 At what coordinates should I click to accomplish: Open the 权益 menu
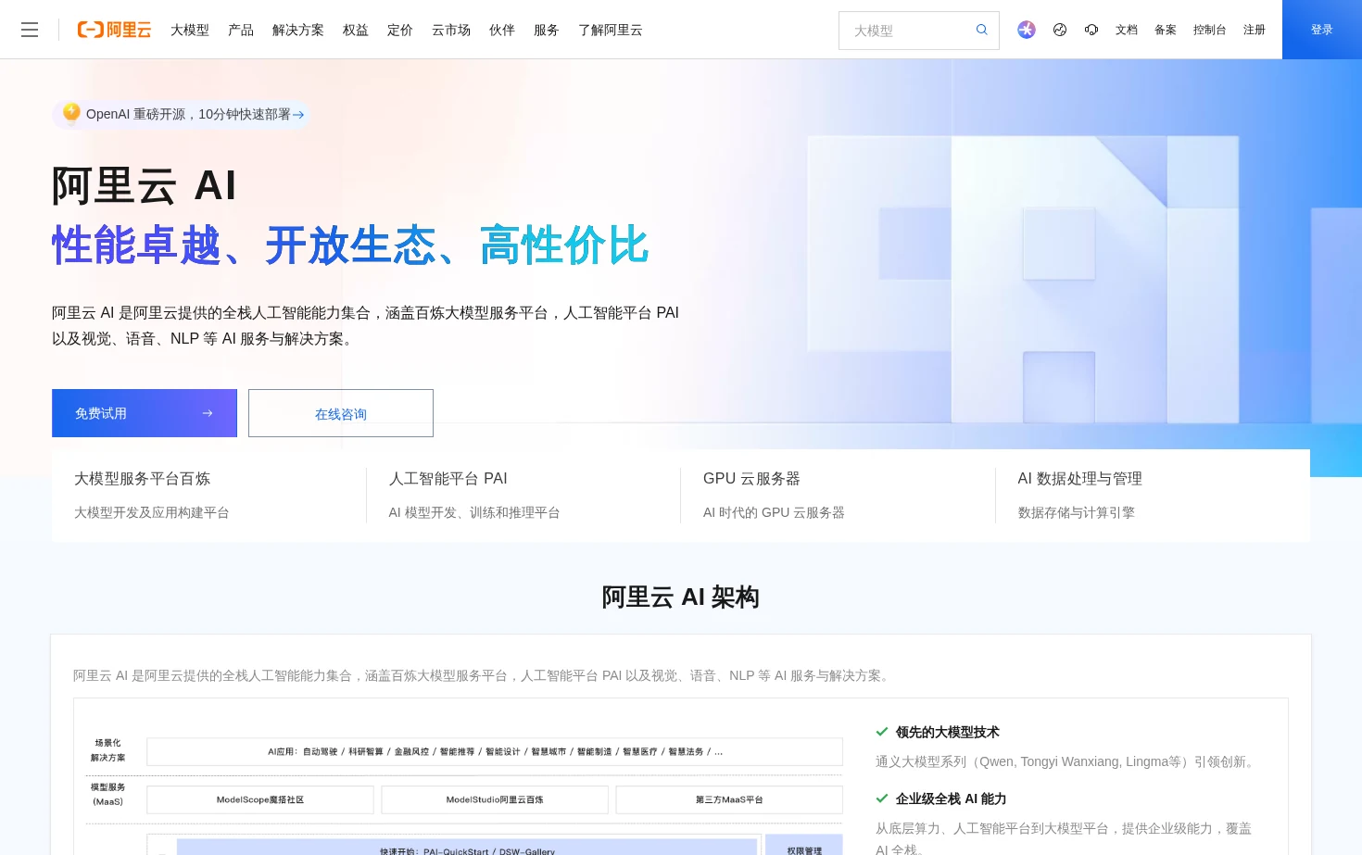coord(356,30)
